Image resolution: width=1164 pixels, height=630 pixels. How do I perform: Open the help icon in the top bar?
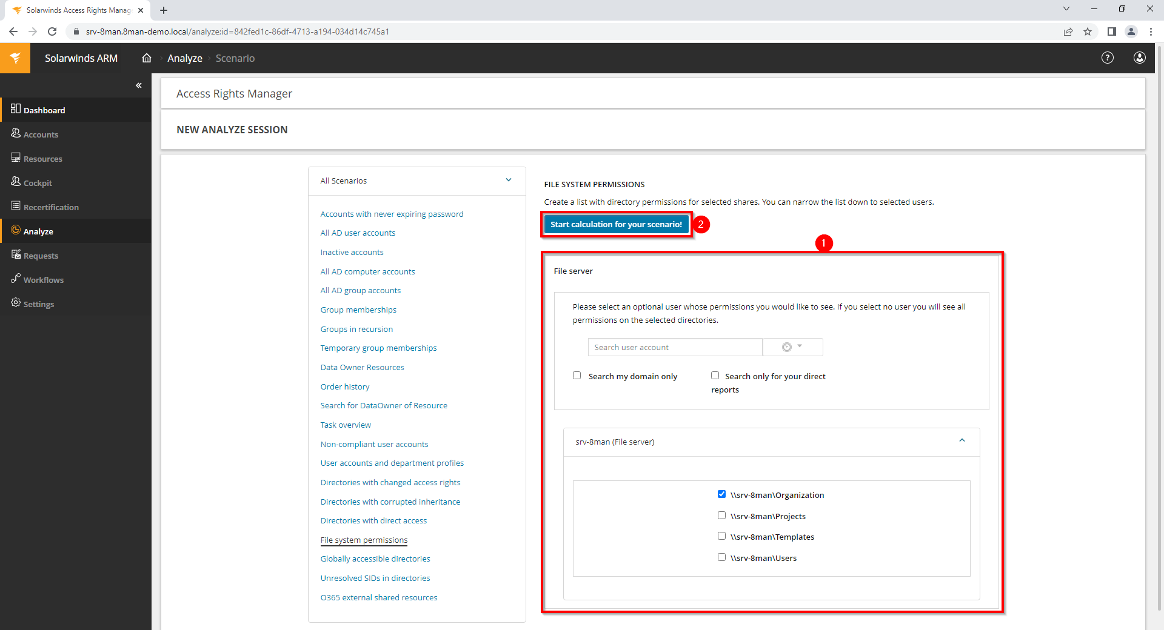pyautogui.click(x=1108, y=58)
